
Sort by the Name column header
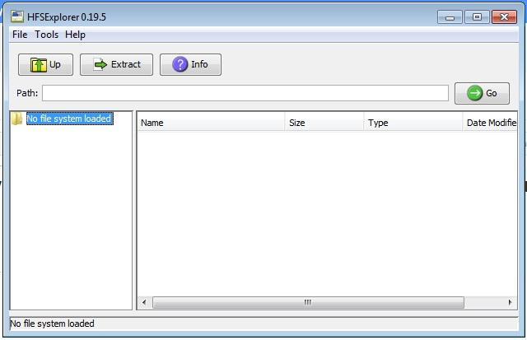tap(211, 123)
